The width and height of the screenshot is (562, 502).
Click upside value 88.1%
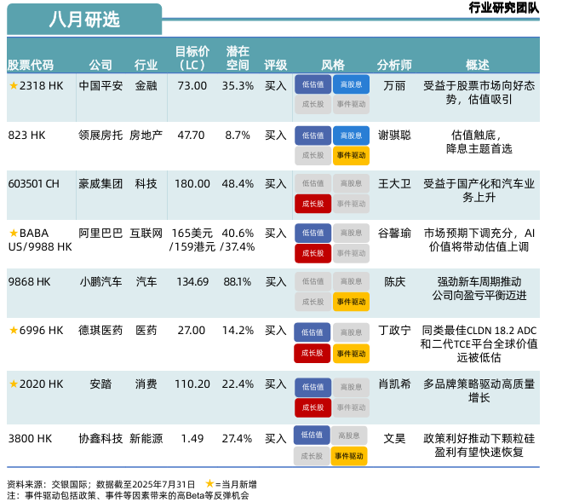238,281
